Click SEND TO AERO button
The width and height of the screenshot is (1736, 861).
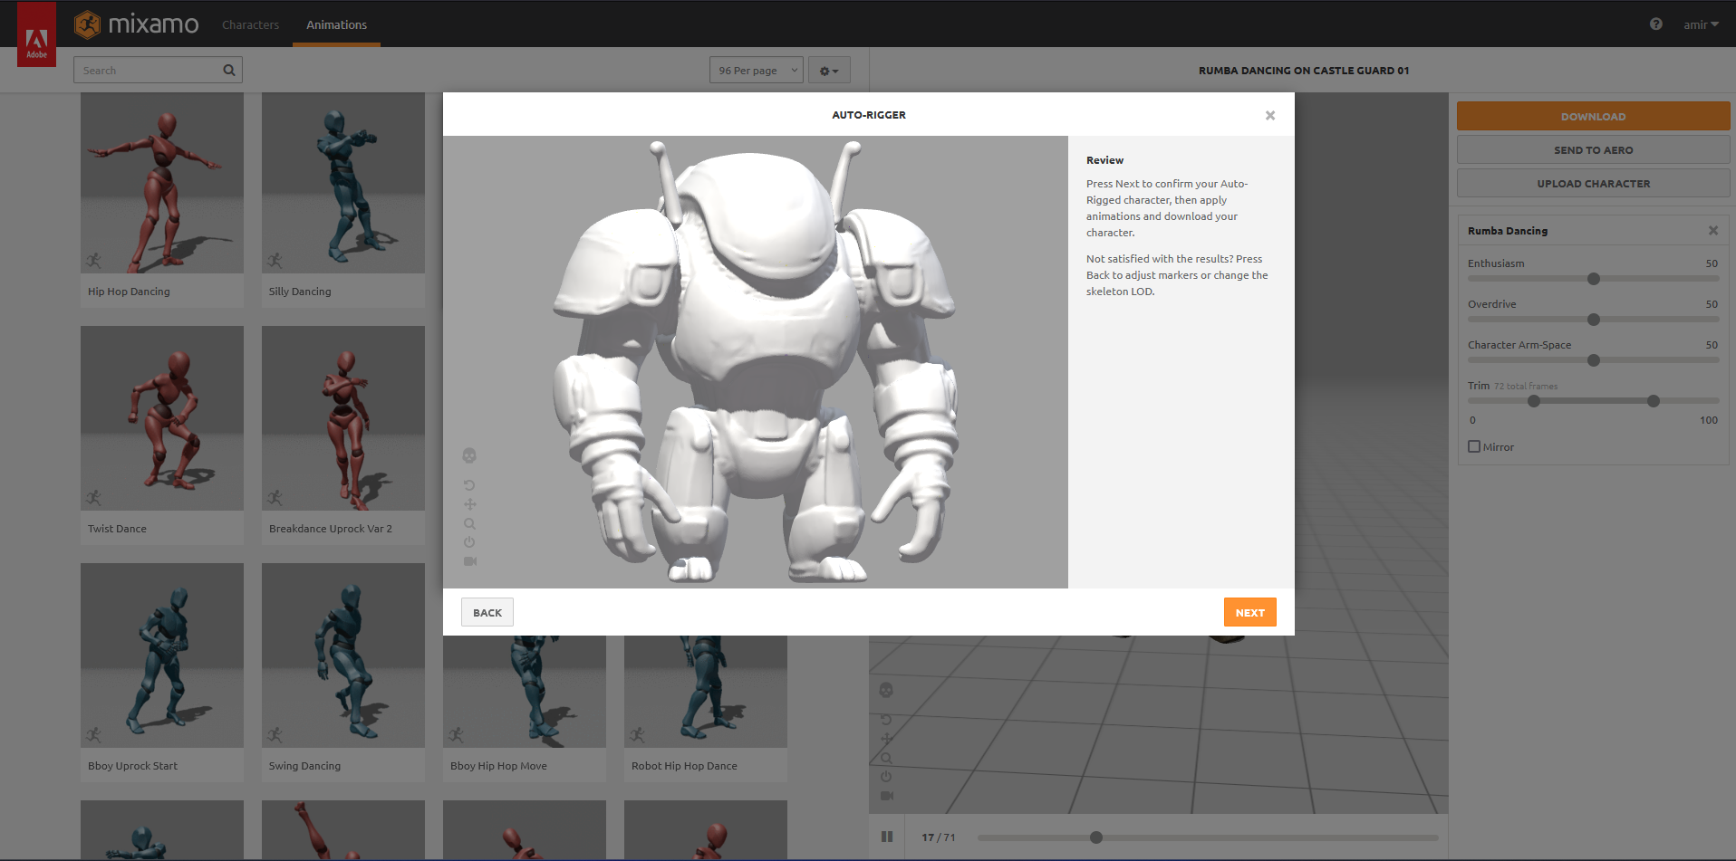coord(1593,149)
